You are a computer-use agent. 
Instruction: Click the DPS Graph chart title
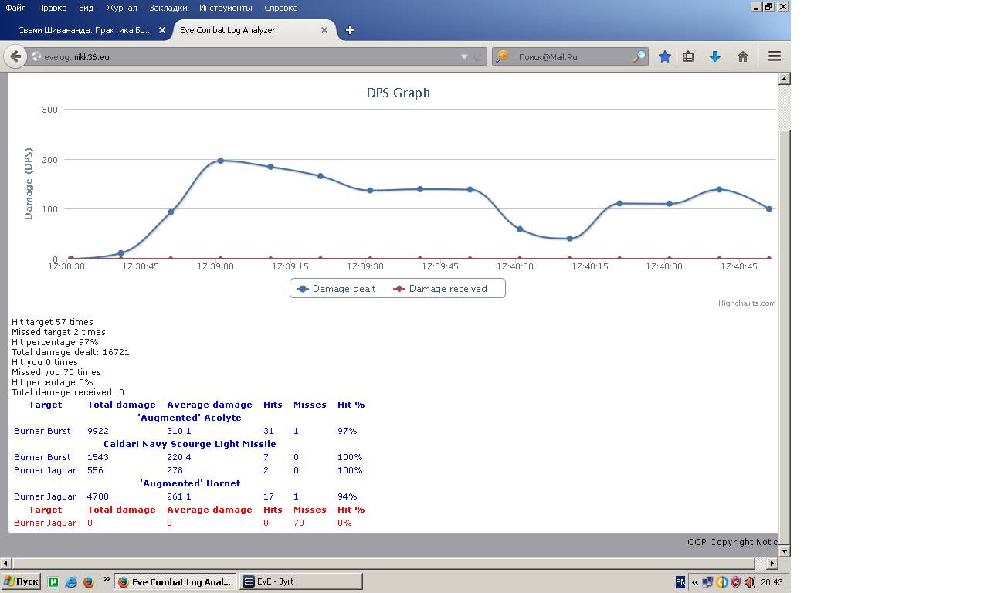398,93
